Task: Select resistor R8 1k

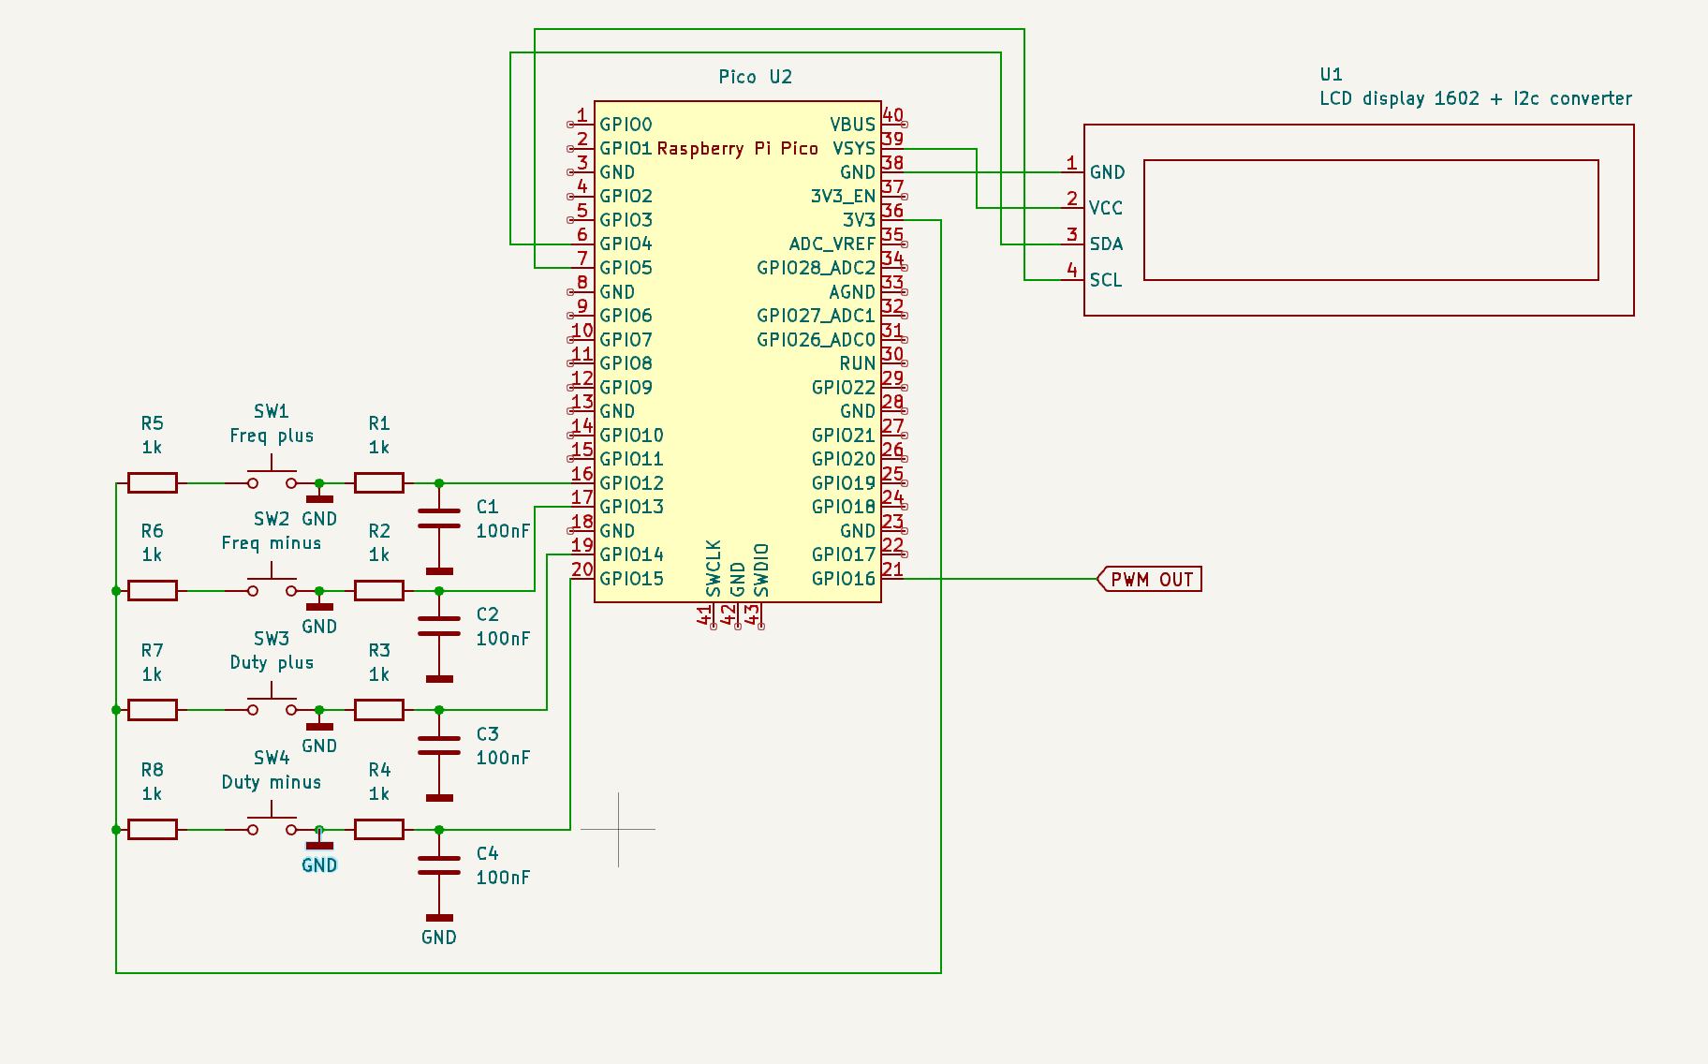Action: coord(152,828)
